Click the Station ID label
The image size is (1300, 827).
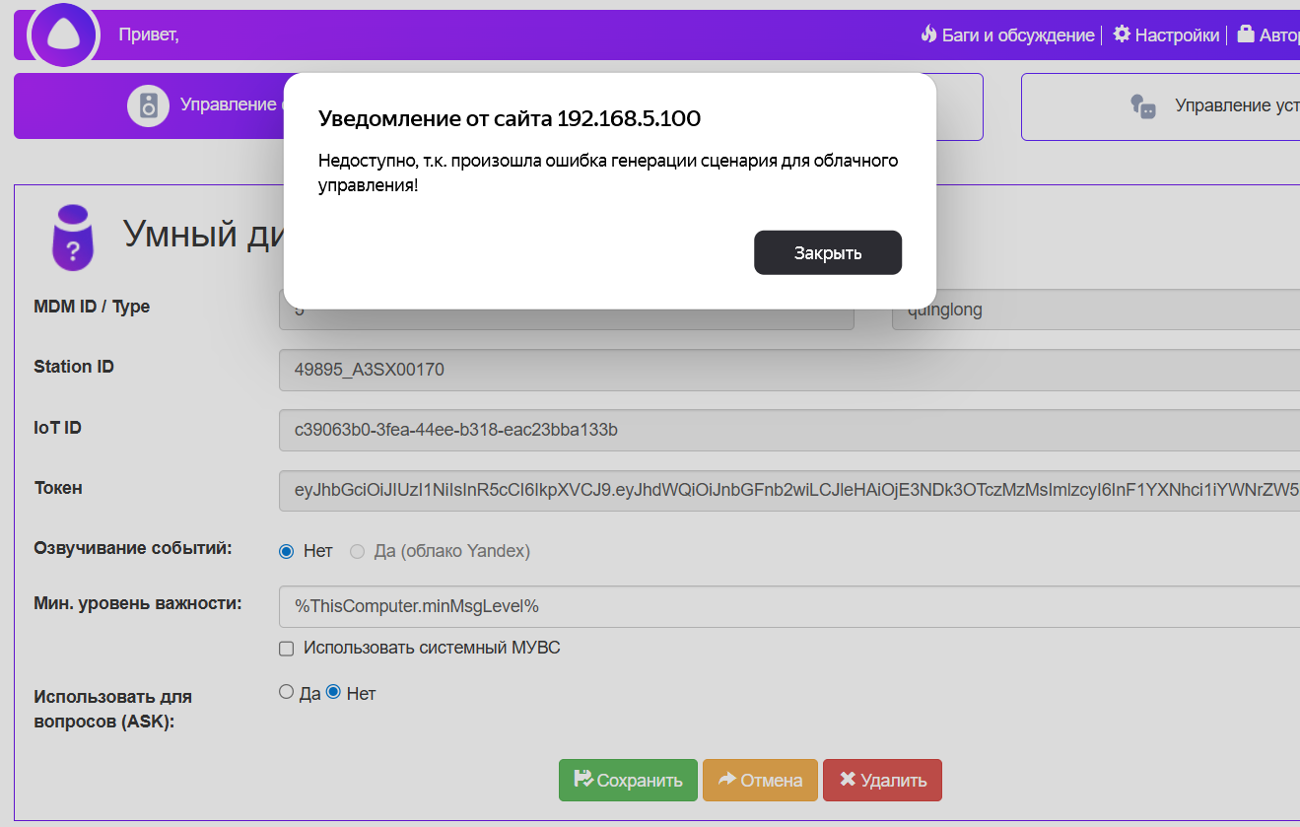(x=74, y=367)
